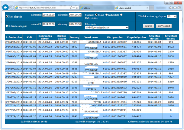This screenshot has height=130, width=184.
Task: Minimize the browser window
Action: tap(167, 3)
